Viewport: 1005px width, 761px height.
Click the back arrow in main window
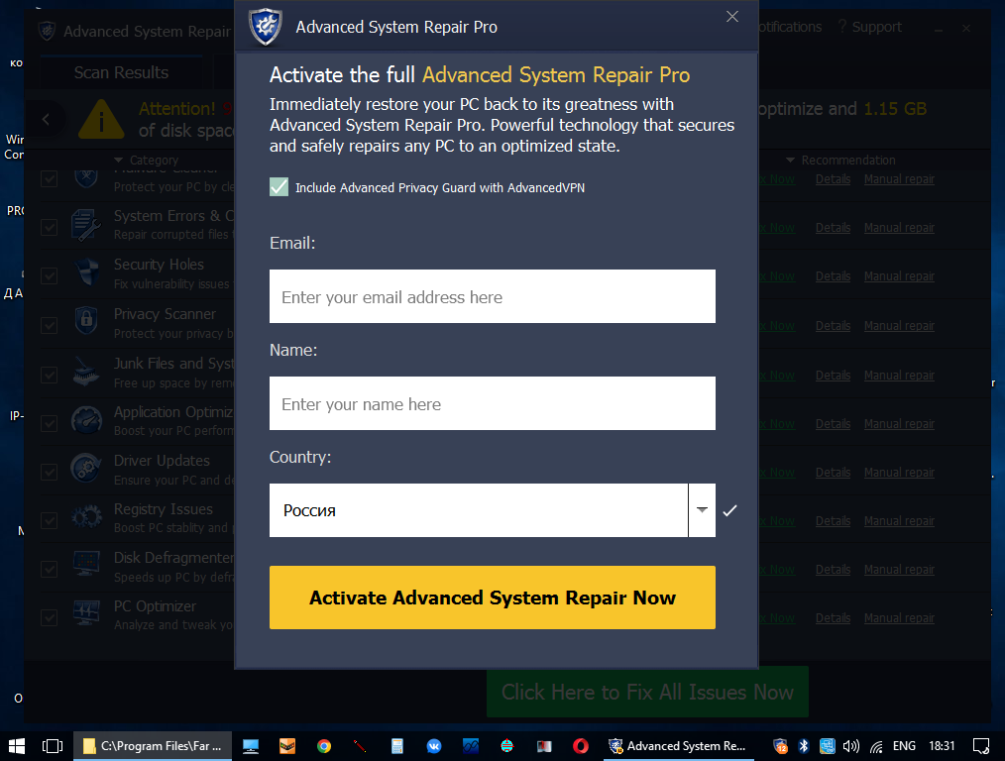46,119
